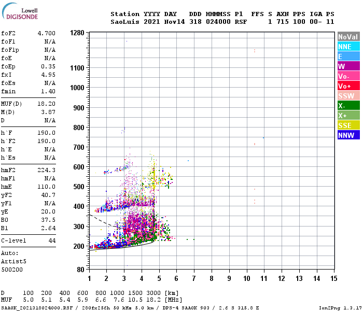The height and width of the screenshot is (311, 363).
Task: Select the NNW blue legend swatch
Action: click(x=348, y=135)
